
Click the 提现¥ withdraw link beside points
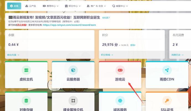pos(133,45)
